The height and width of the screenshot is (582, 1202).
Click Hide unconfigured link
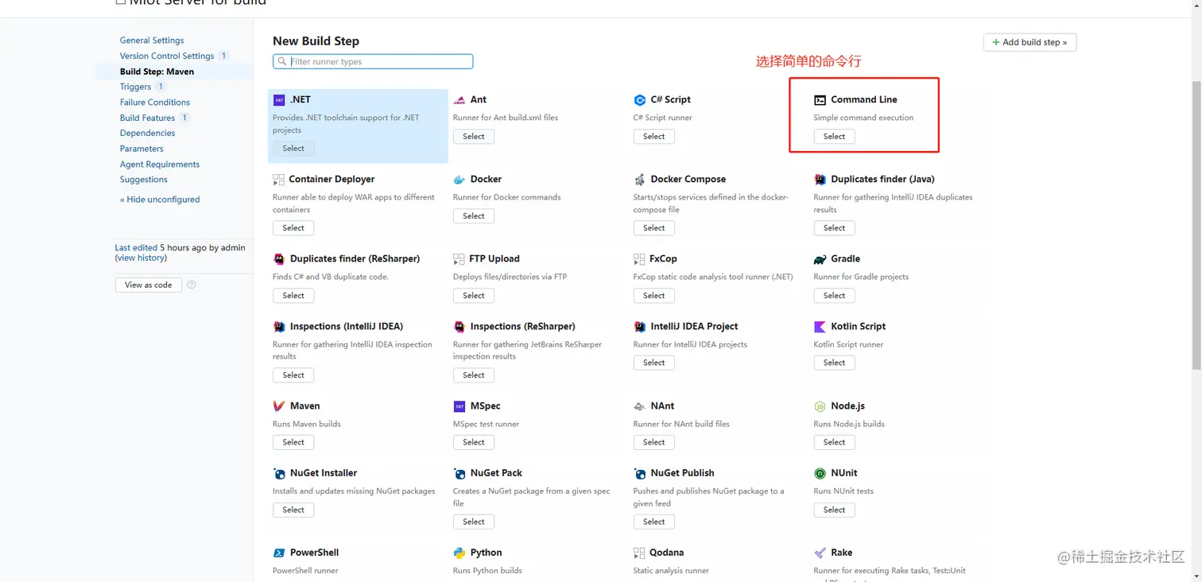coord(160,200)
